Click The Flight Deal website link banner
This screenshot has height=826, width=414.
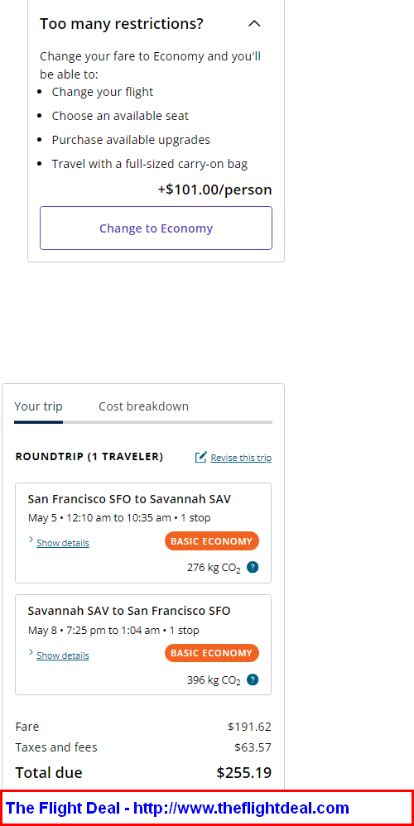pos(177,808)
